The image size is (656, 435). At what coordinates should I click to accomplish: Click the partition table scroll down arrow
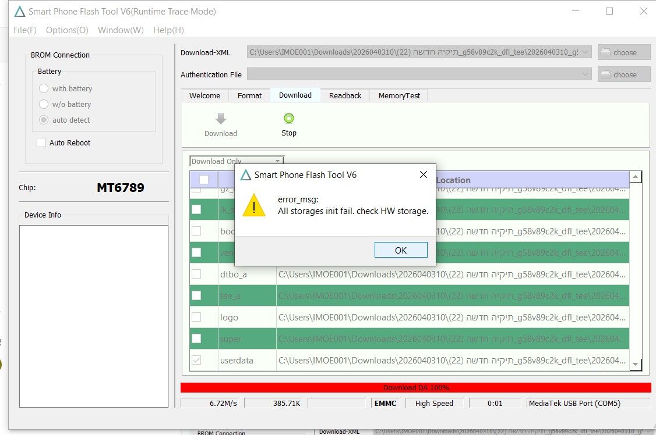635,365
